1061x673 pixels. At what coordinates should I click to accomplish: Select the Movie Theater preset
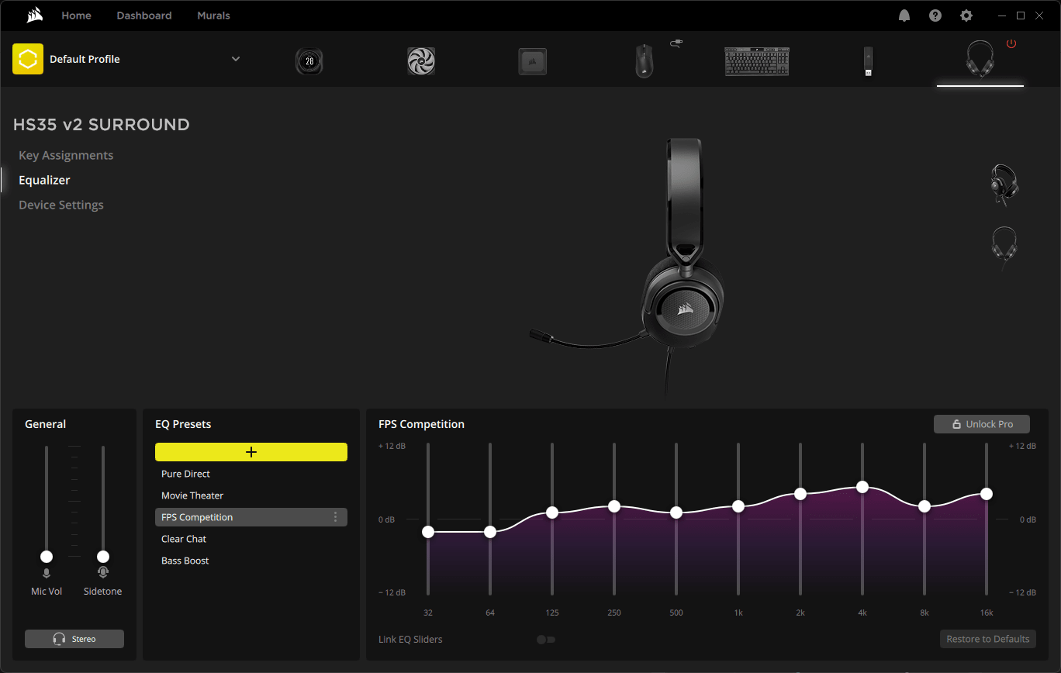pos(251,495)
